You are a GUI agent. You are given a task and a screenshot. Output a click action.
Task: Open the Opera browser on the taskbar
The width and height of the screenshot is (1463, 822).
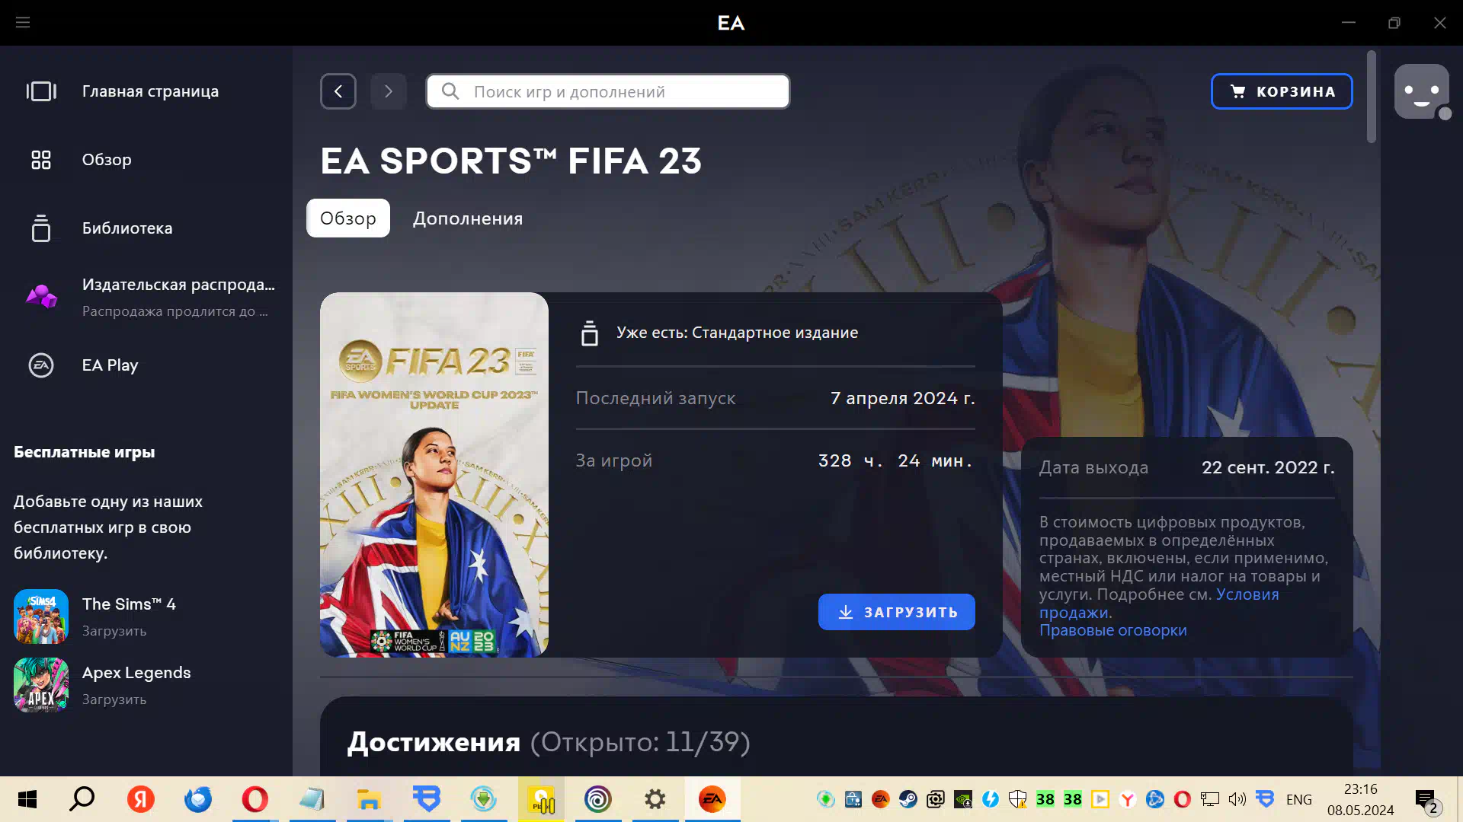pos(255,799)
